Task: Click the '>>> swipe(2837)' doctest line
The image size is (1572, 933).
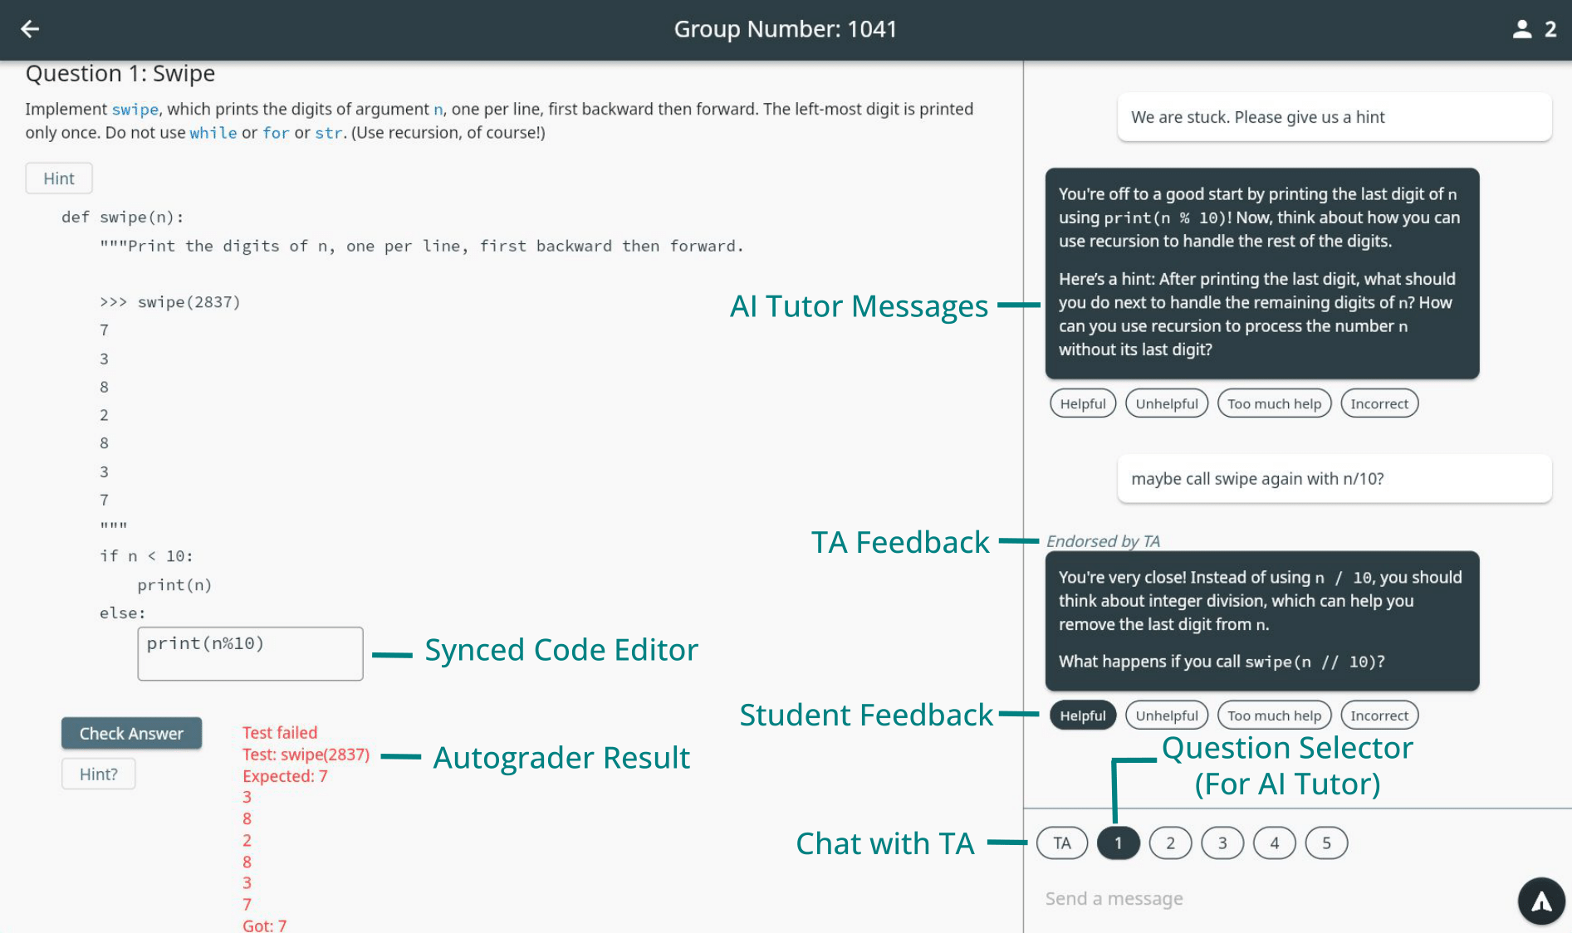Action: click(x=170, y=302)
